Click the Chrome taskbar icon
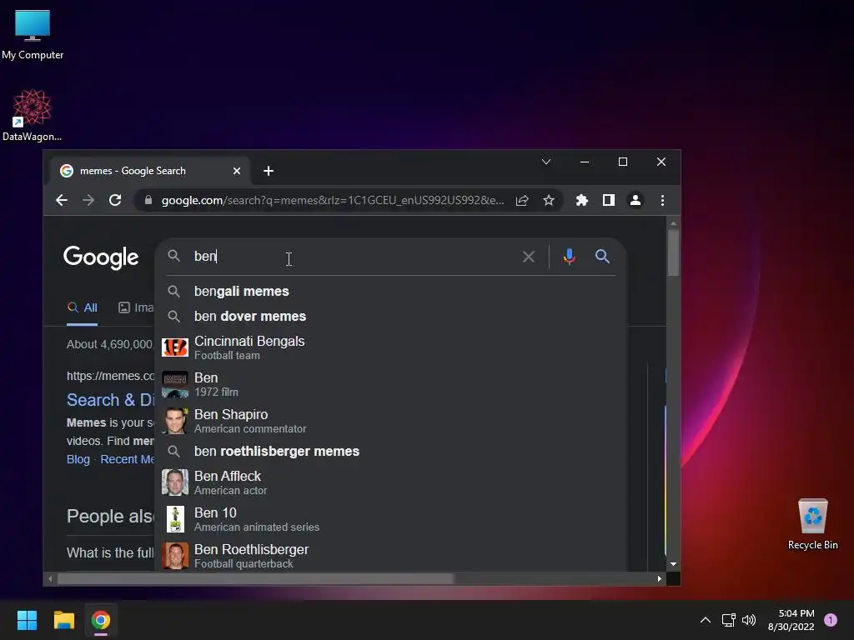The height and width of the screenshot is (640, 854). (x=101, y=620)
